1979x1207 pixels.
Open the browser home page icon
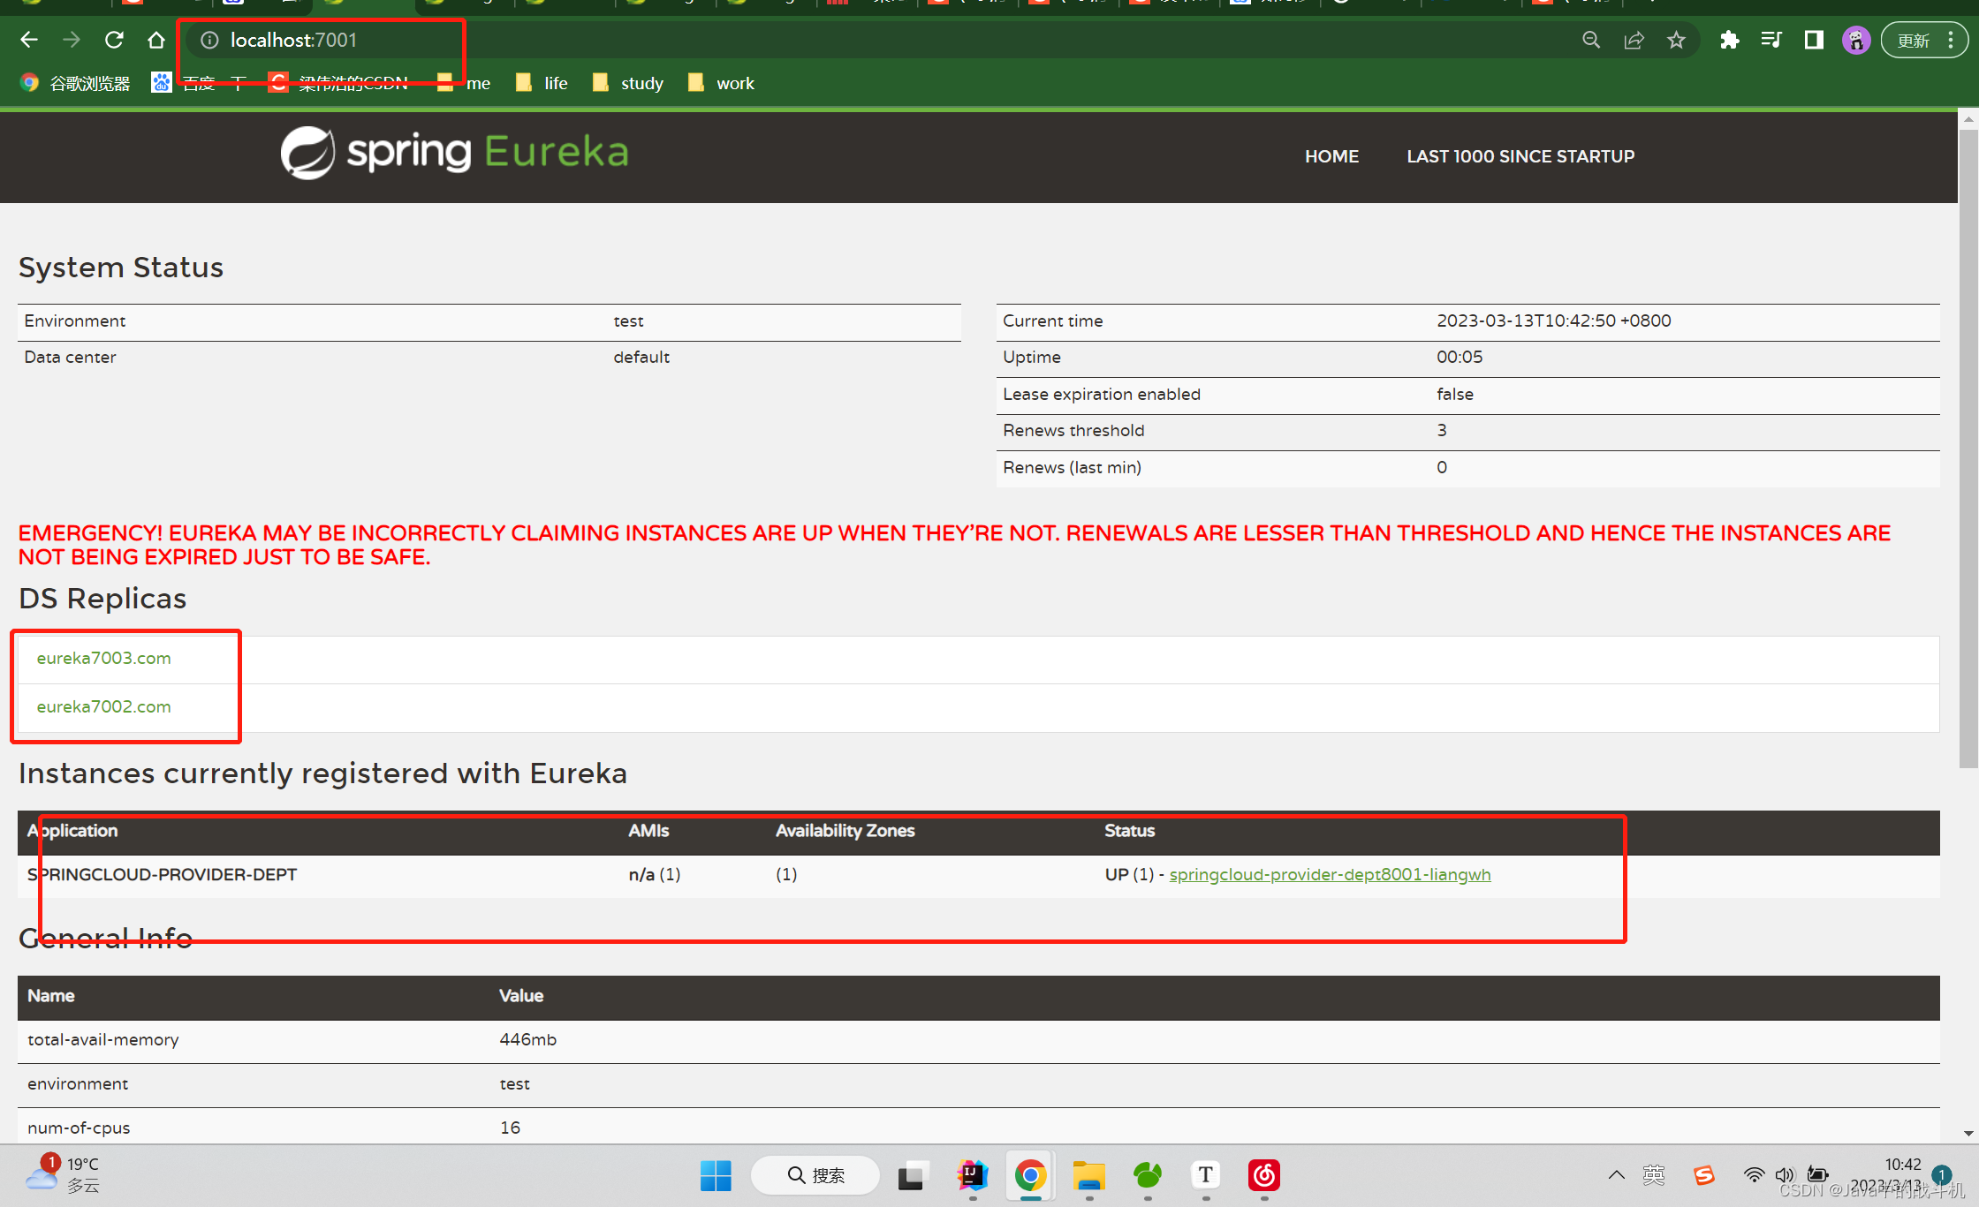[156, 40]
